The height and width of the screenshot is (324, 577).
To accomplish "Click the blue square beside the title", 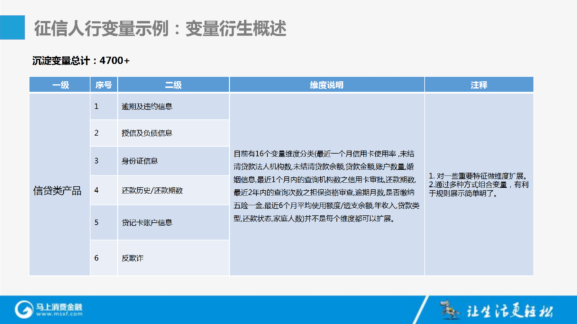I will [12, 27].
